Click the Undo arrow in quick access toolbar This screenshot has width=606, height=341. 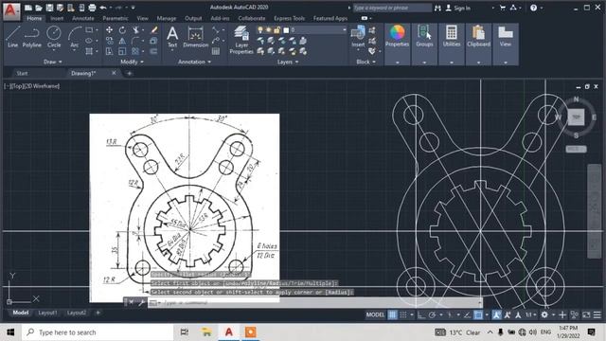coord(103,8)
